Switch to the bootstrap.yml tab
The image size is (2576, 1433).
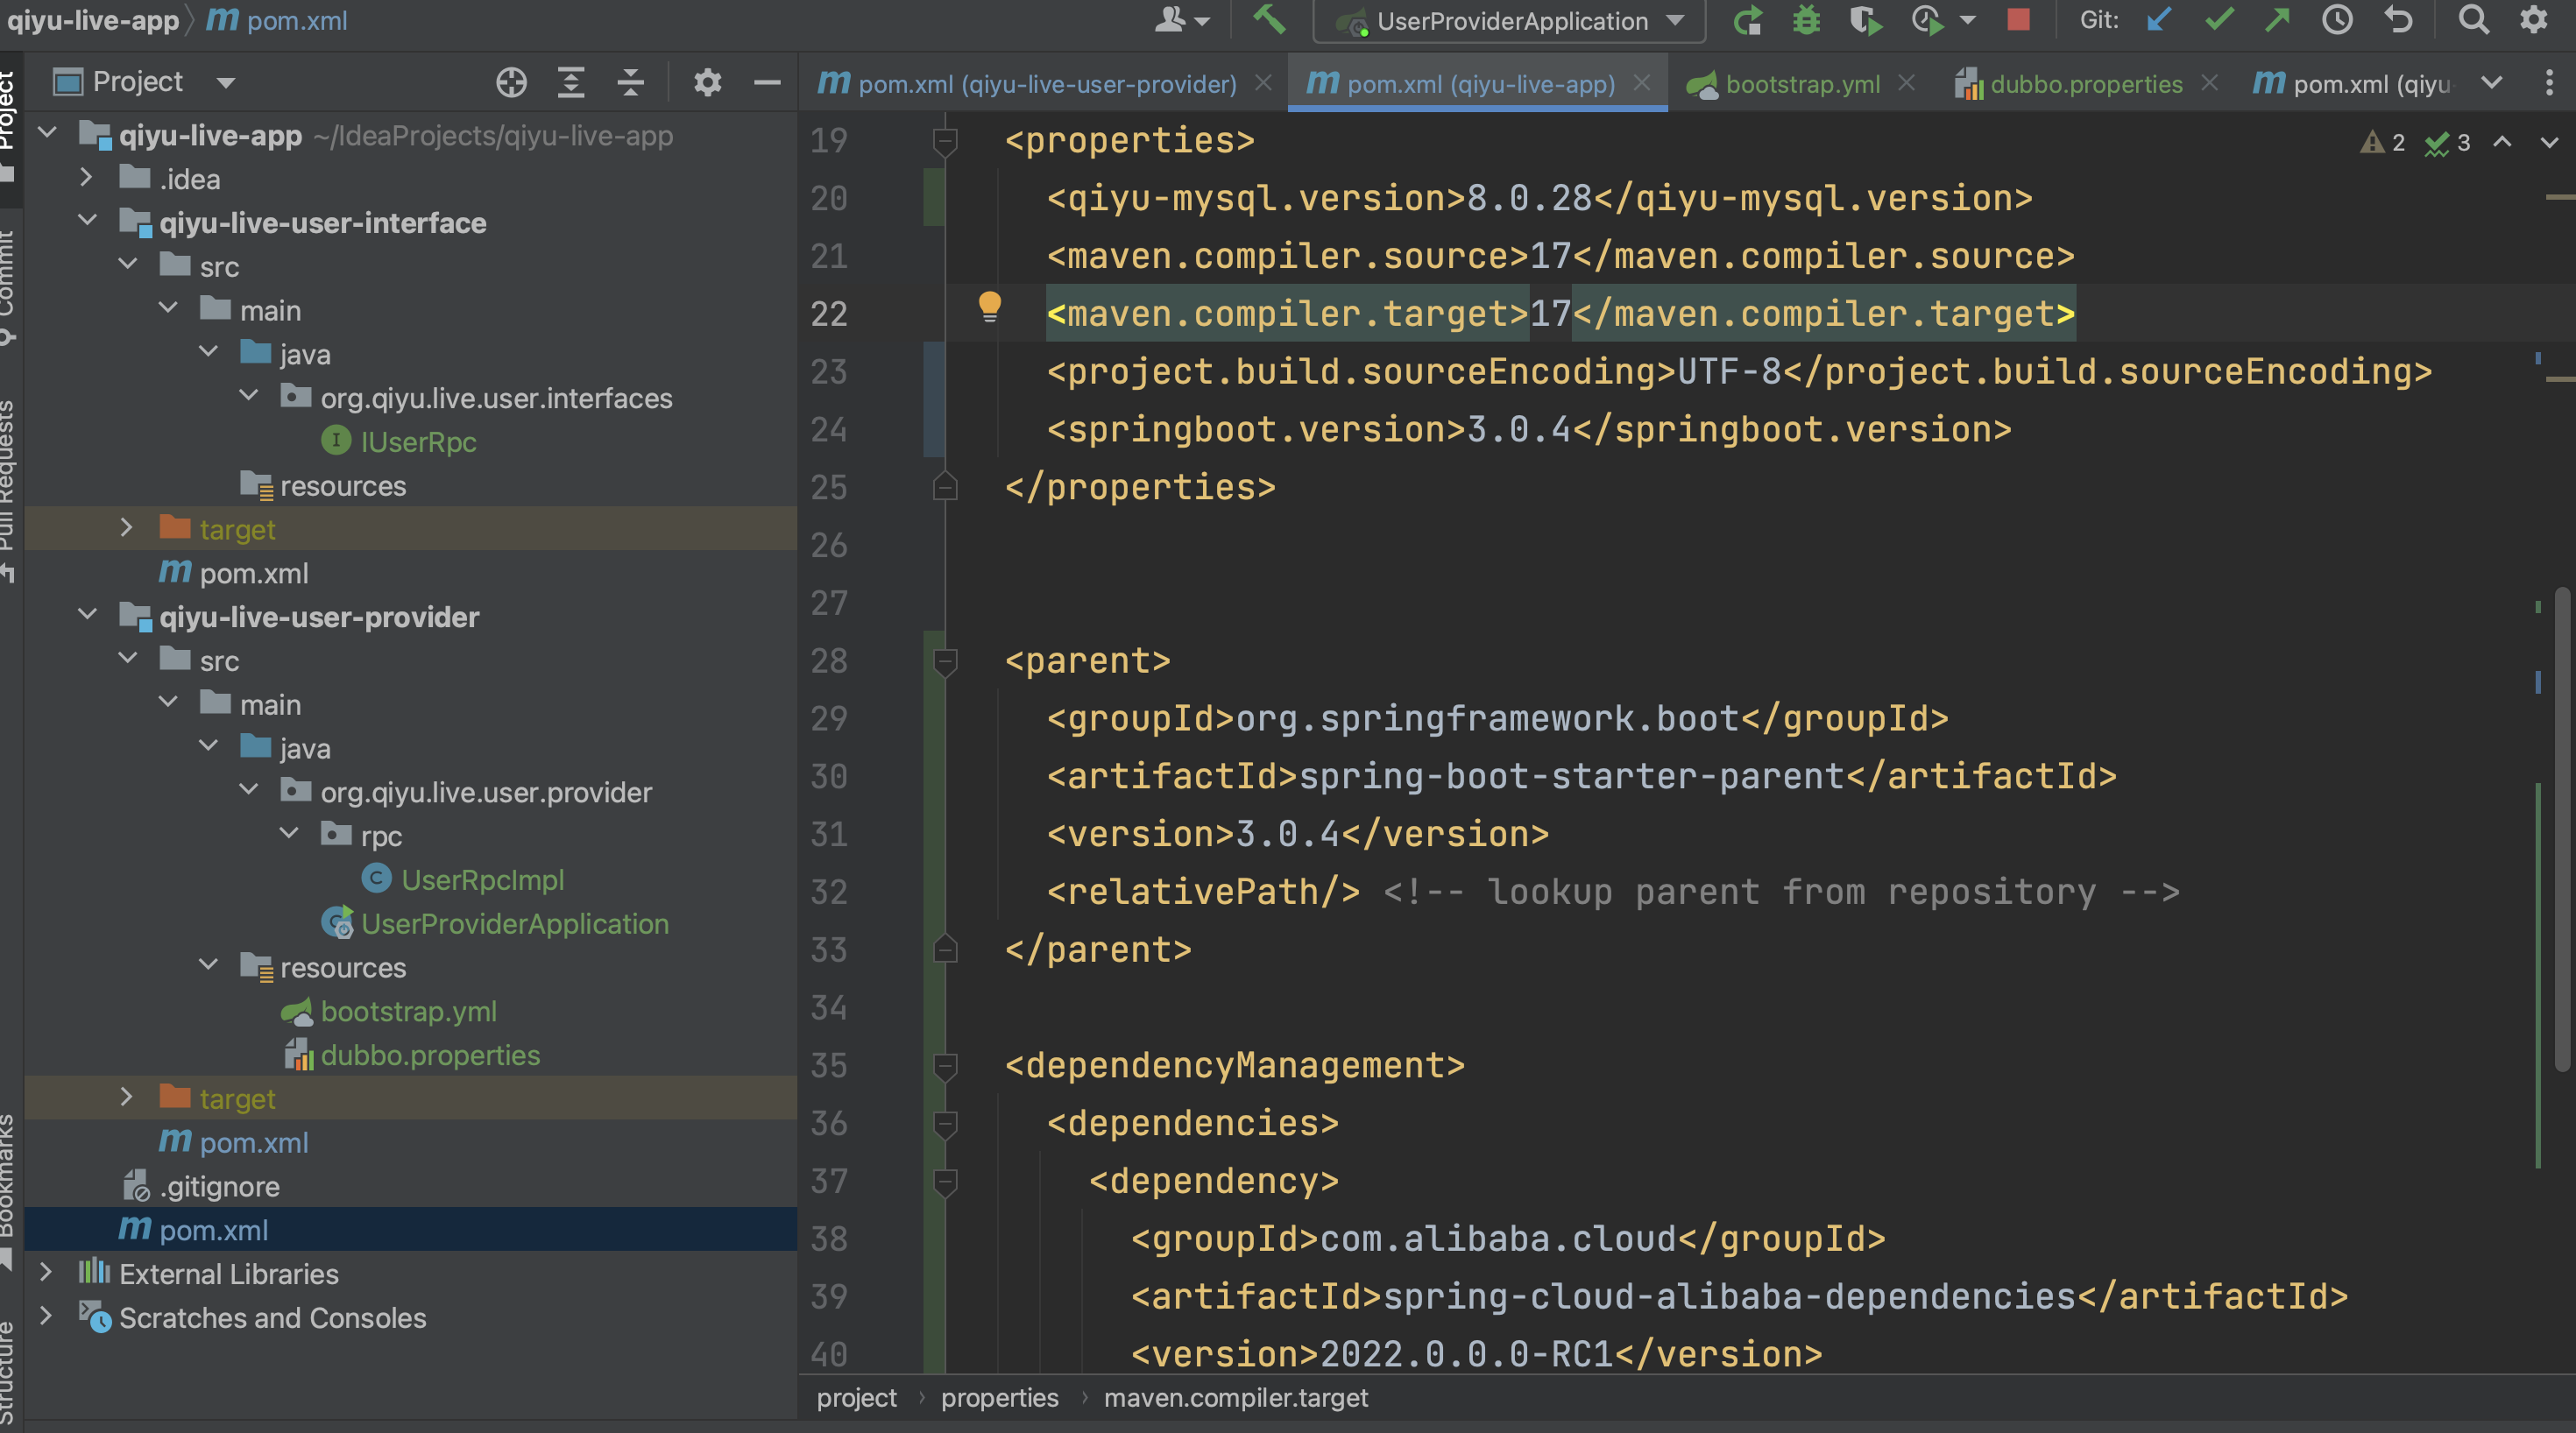1802,84
